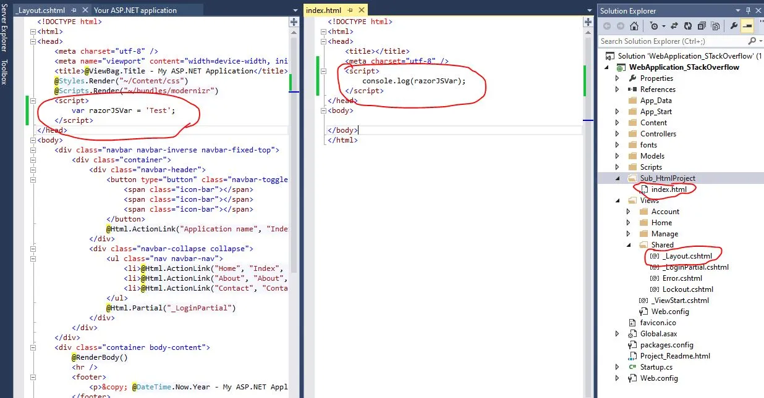Click the _Layout.cshtml vertical scrollbar track
Viewport: 764px width, 398px height.
pos(294,213)
